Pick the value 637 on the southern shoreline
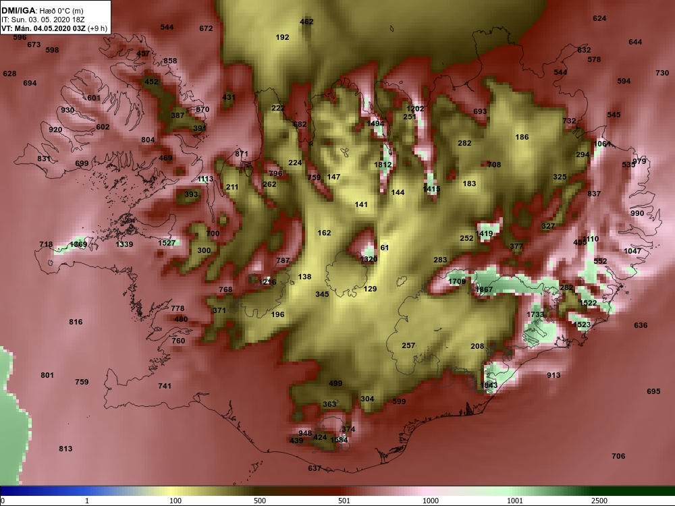The width and height of the screenshot is (675, 506). pyautogui.click(x=315, y=468)
